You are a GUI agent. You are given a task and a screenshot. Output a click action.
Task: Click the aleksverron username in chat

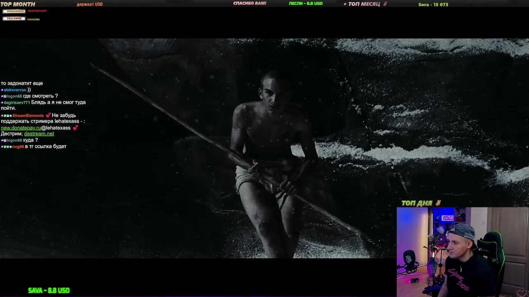pos(15,90)
